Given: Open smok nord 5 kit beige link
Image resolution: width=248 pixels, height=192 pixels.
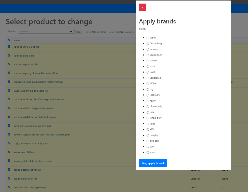Looking at the screenshot, I should tap(34, 108).
